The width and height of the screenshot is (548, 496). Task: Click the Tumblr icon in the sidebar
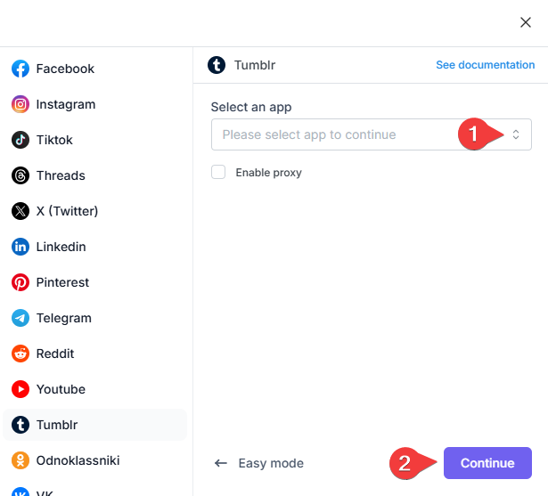[20, 425]
